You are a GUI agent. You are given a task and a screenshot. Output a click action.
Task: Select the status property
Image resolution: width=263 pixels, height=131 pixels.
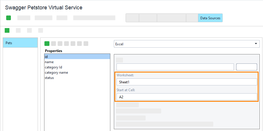(x=77, y=78)
